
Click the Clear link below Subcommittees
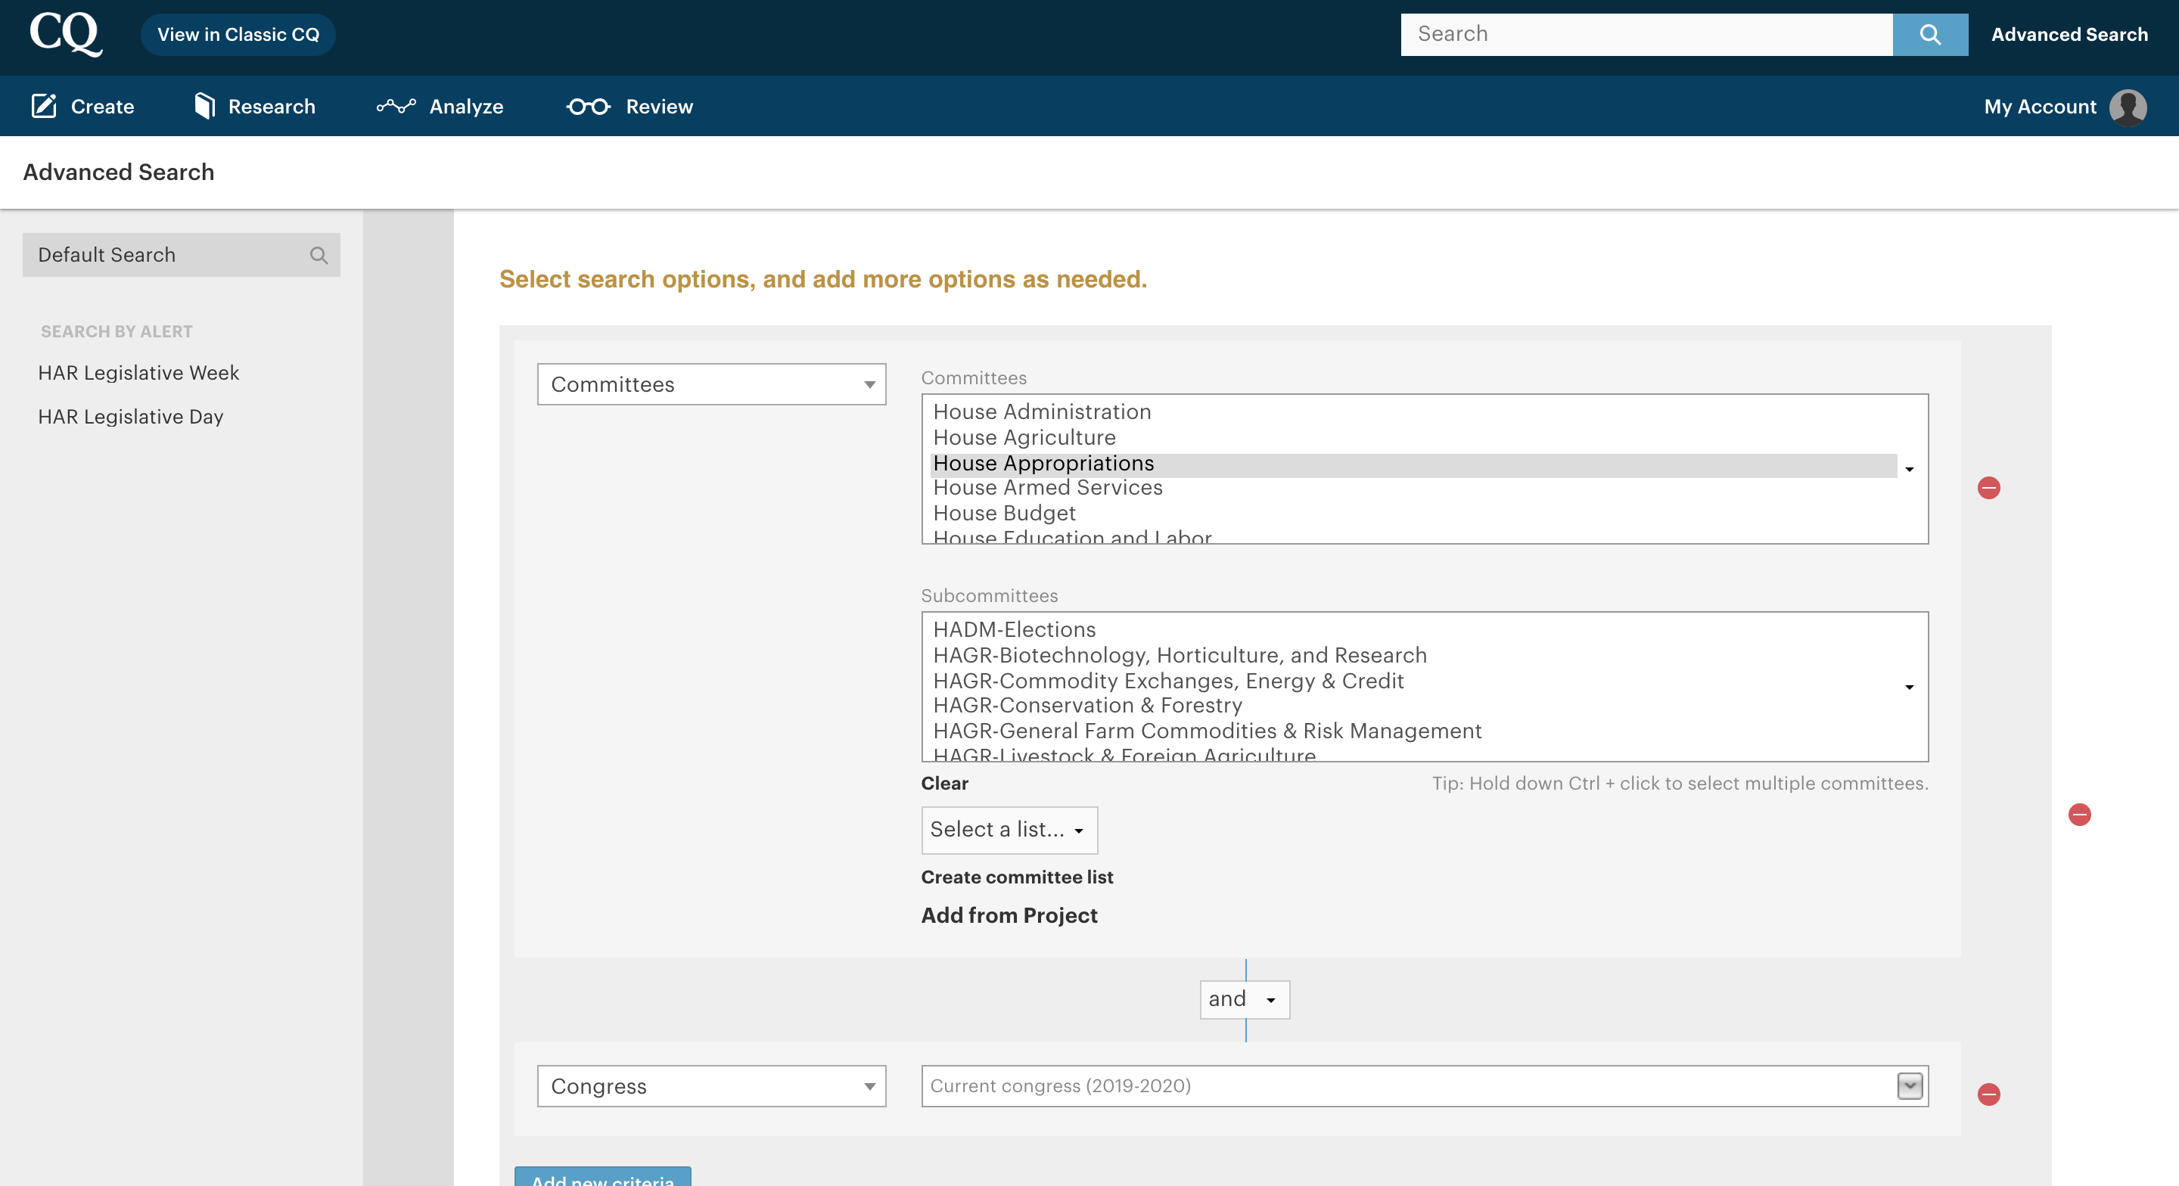[x=944, y=784]
